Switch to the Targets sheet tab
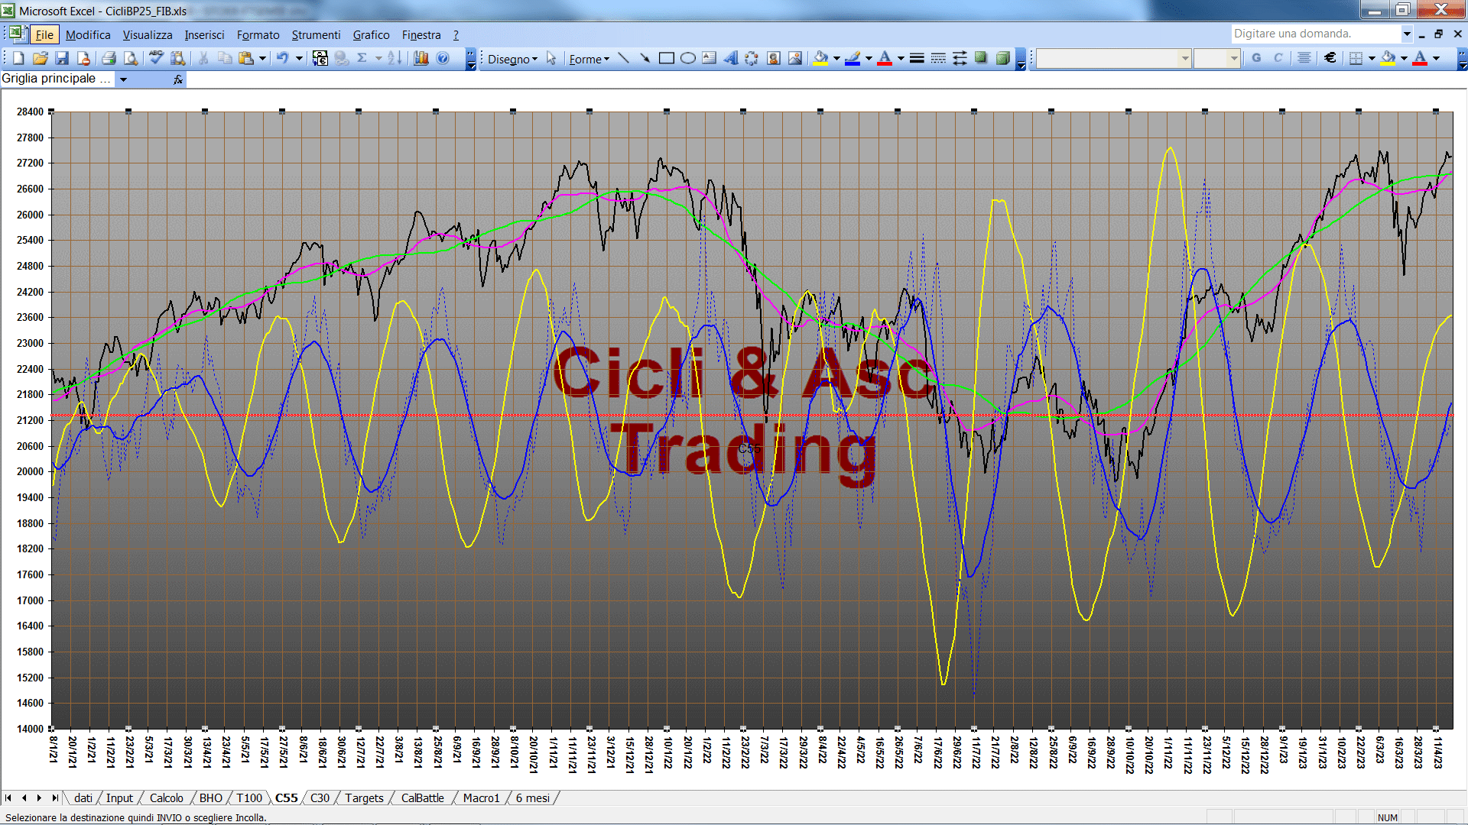Screen dimensions: 1468x825 click(364, 798)
